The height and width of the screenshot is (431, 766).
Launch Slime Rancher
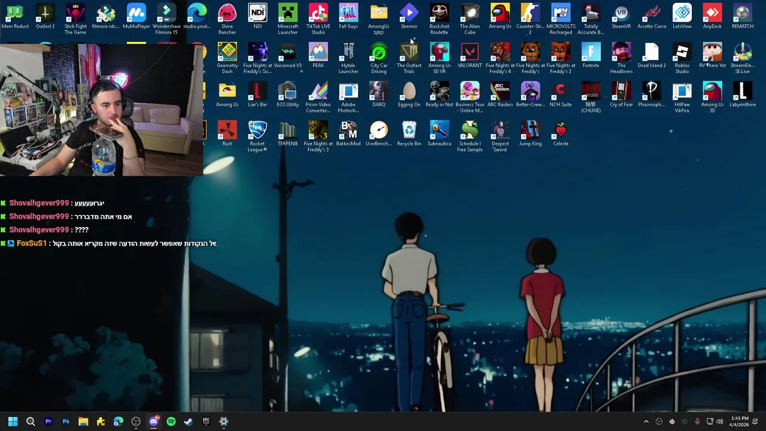tap(227, 19)
